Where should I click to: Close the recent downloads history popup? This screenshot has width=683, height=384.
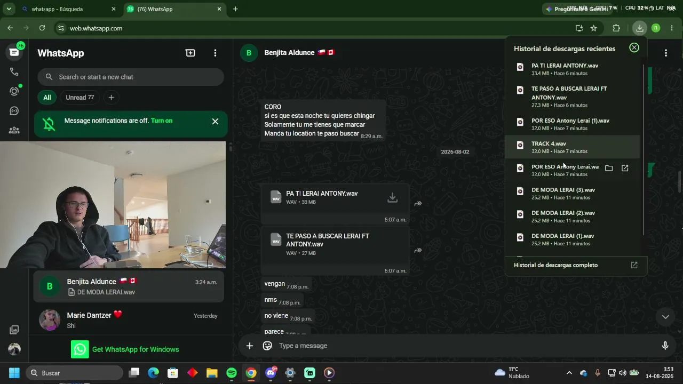click(x=634, y=47)
